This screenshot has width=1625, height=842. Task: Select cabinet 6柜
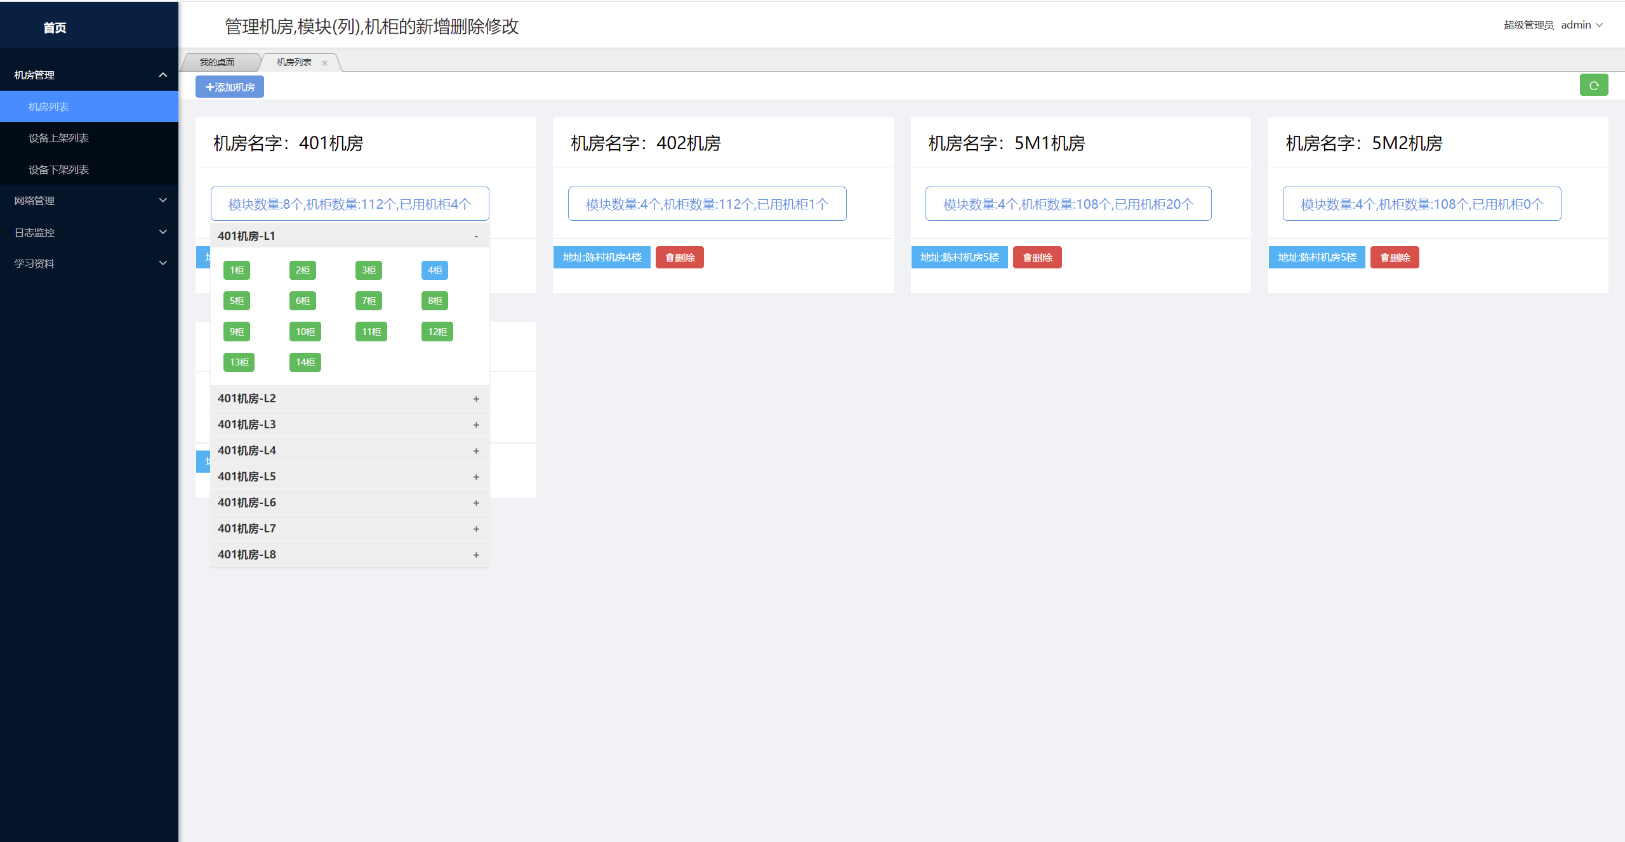click(303, 301)
